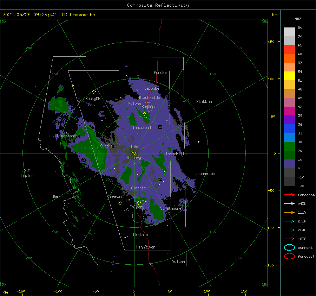
Task: Click the Vulcan town label
Action: [178, 262]
